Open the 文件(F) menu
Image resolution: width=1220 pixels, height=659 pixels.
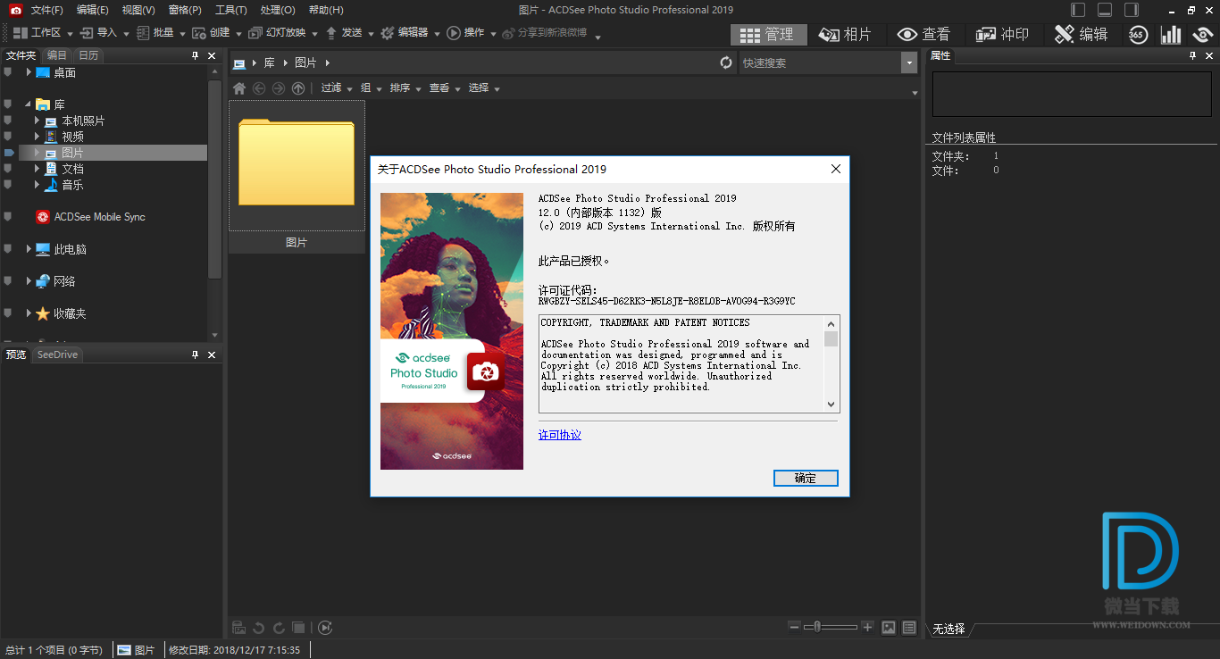coord(47,10)
